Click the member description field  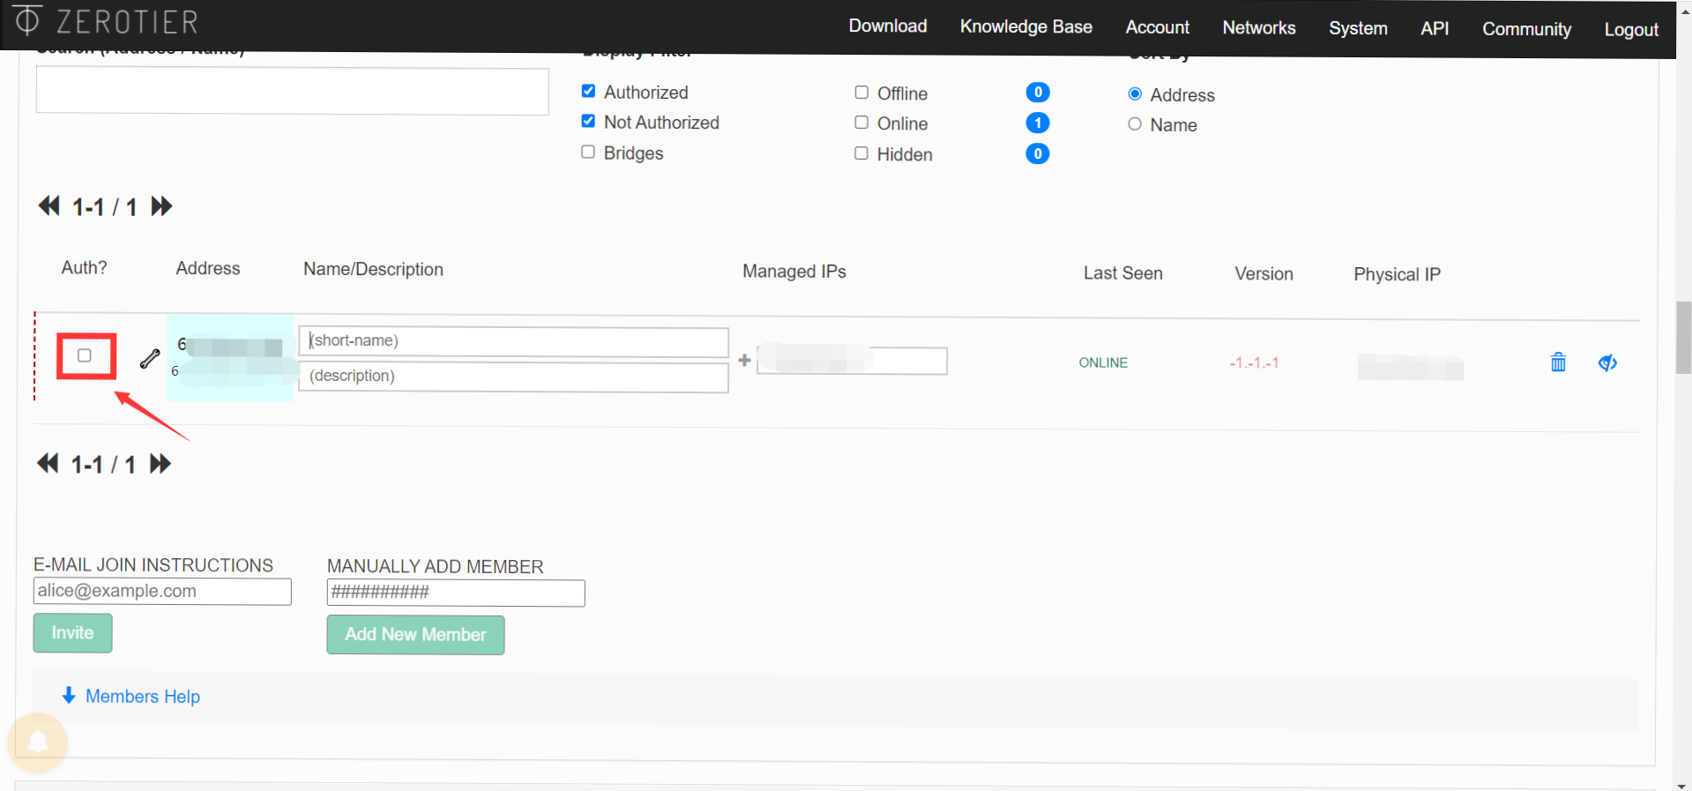point(513,377)
